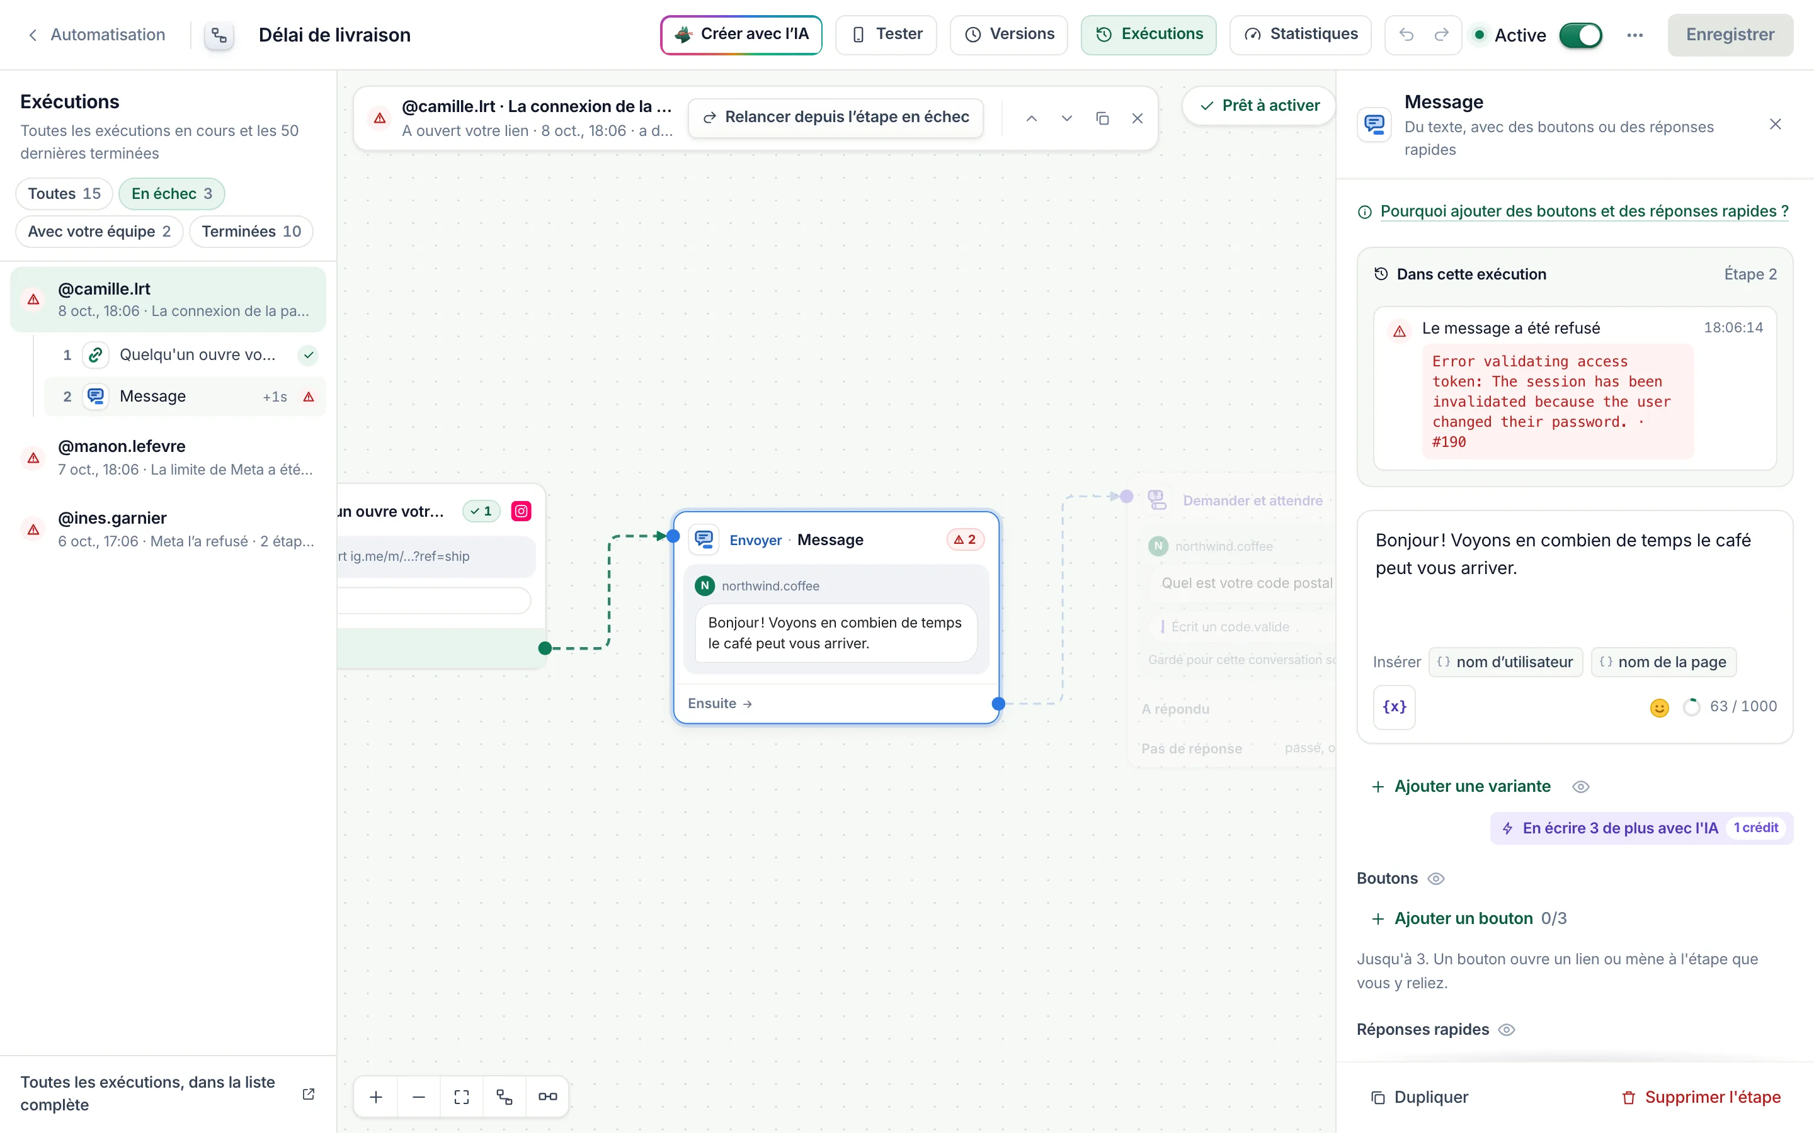Go to the next execution with the down chevron

[x=1066, y=118]
